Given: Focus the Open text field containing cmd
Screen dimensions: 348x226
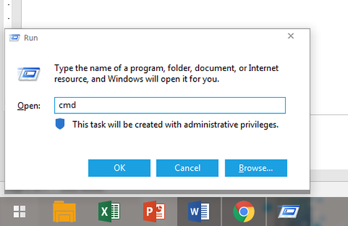Looking at the screenshot, I should tap(170, 105).
